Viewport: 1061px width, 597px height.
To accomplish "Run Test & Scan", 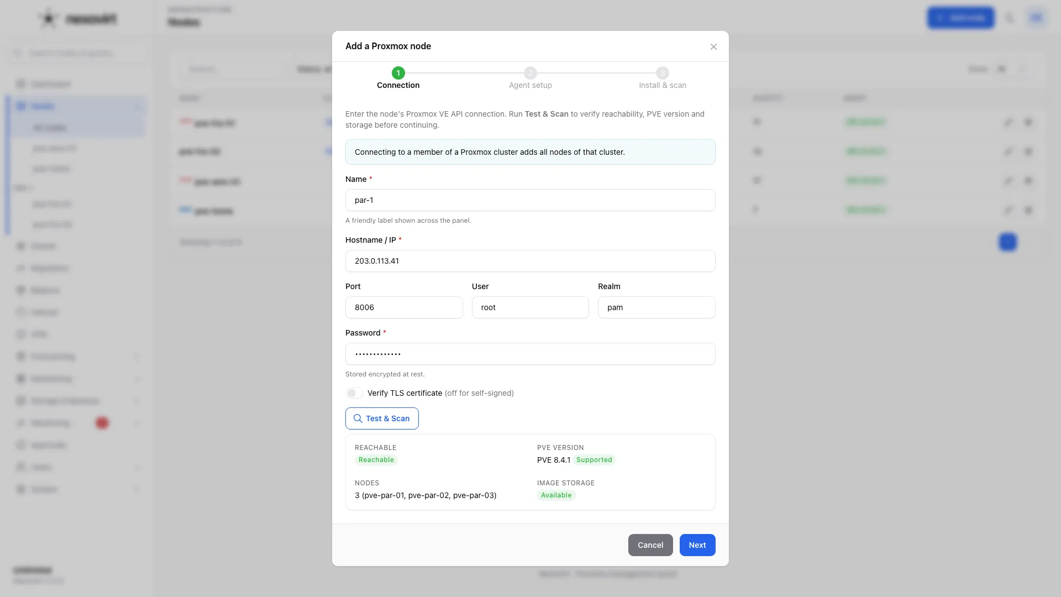I will tap(382, 418).
